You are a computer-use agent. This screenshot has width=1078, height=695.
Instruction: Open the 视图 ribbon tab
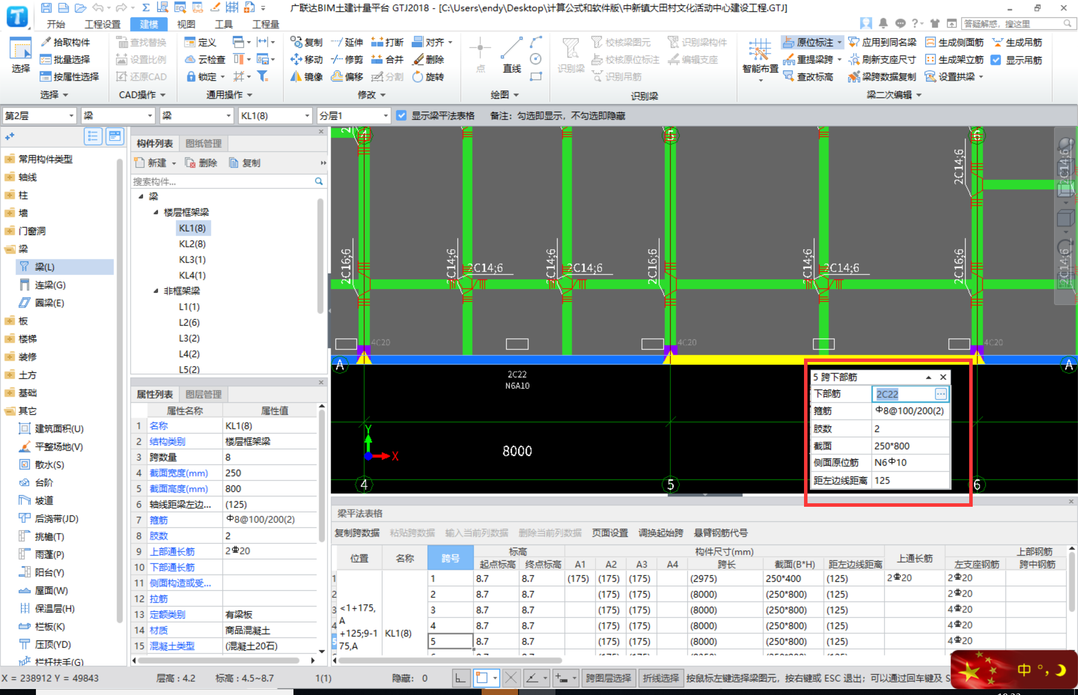[x=186, y=24]
